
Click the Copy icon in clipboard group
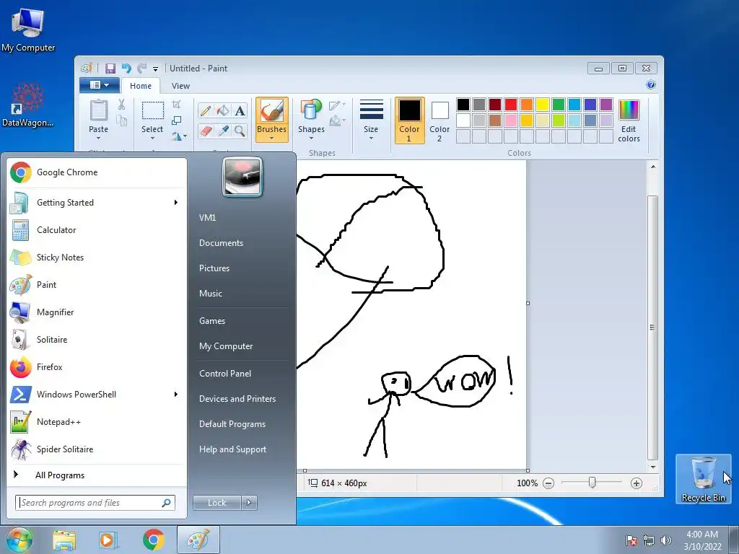121,121
